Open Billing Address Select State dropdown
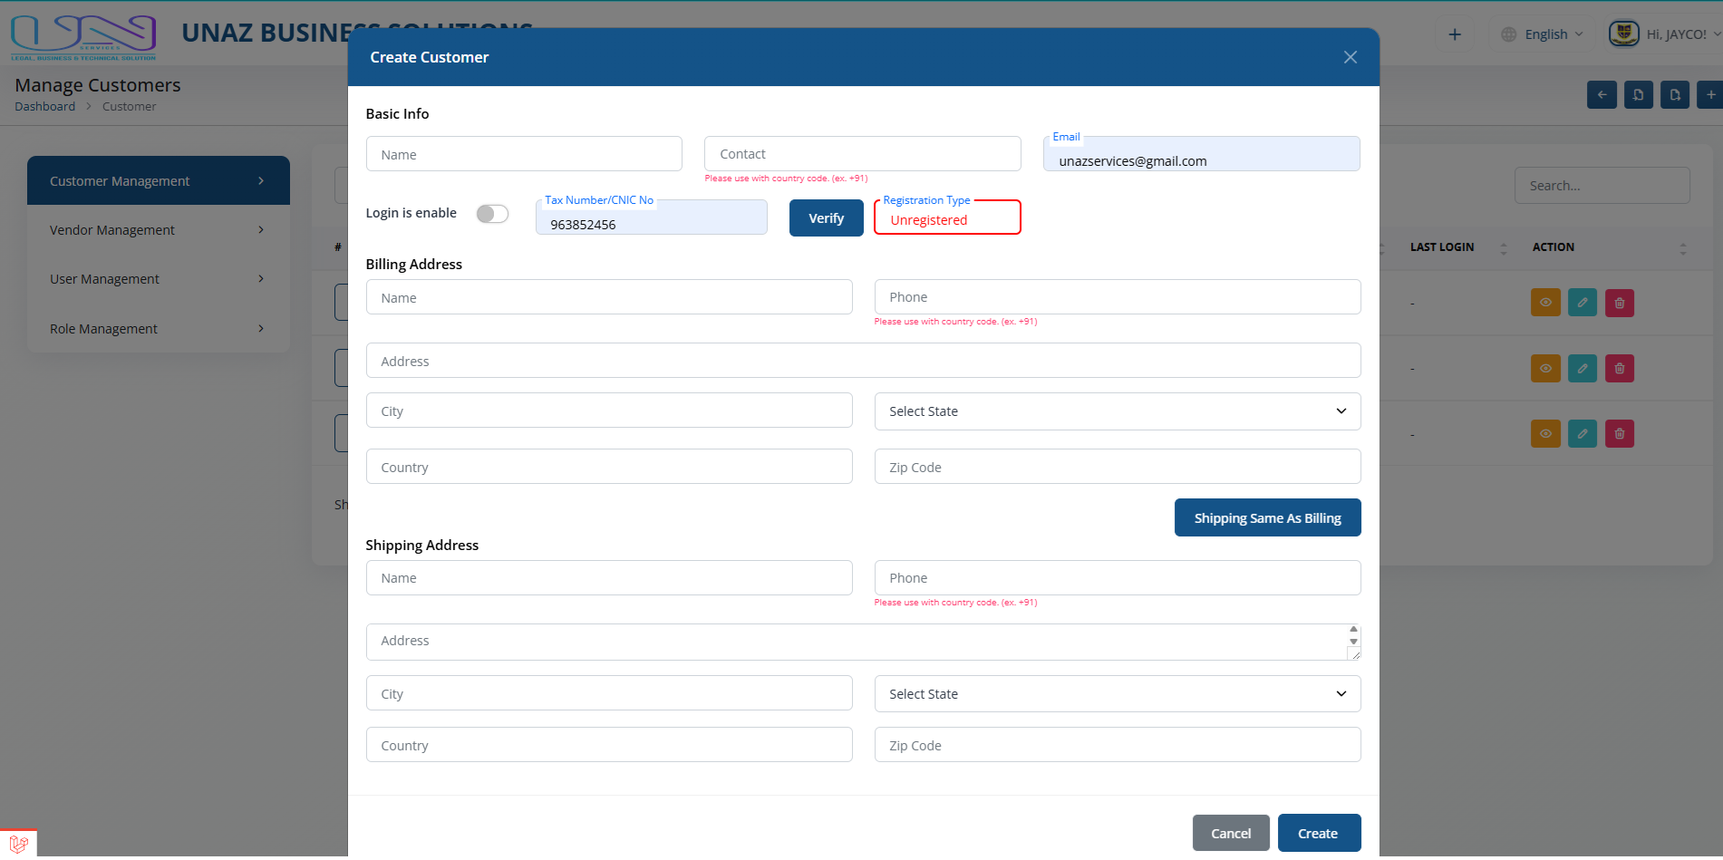Screen dimensions: 1723x860 (1117, 411)
